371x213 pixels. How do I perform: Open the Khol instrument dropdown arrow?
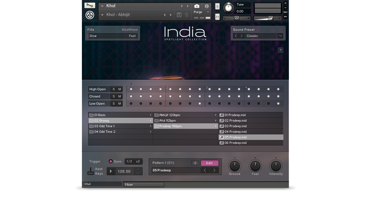[x=102, y=6]
